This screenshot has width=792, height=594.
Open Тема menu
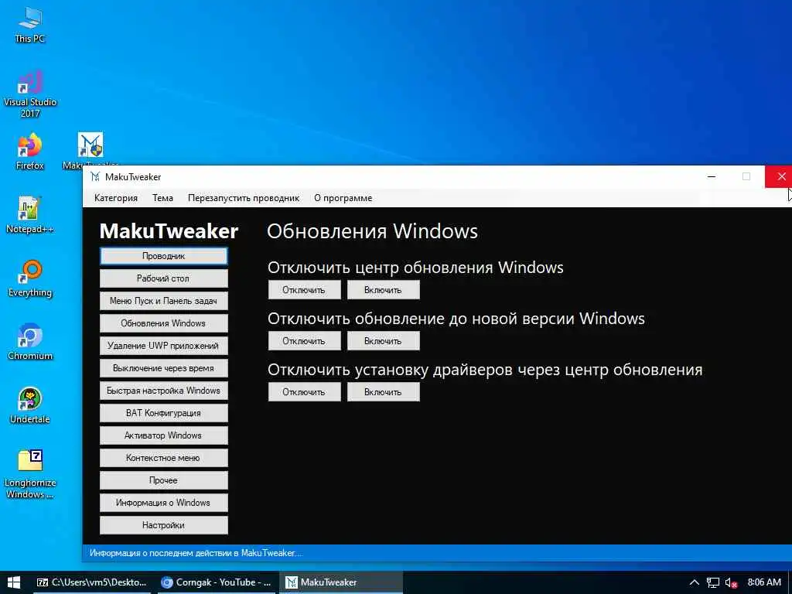162,198
